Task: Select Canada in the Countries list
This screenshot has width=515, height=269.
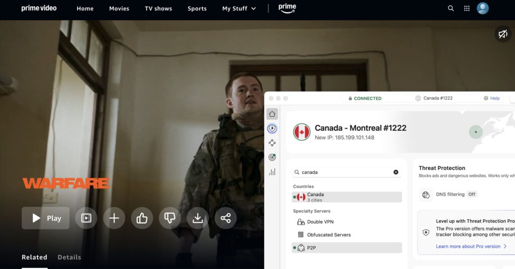Action: click(347, 197)
